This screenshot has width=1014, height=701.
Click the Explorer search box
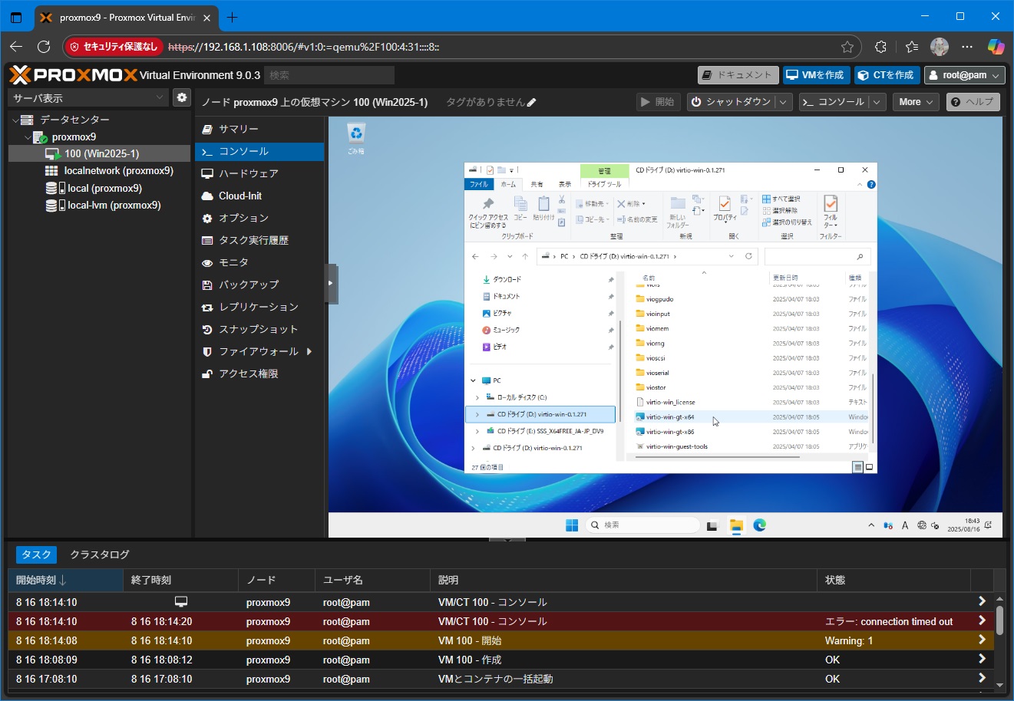pos(817,256)
